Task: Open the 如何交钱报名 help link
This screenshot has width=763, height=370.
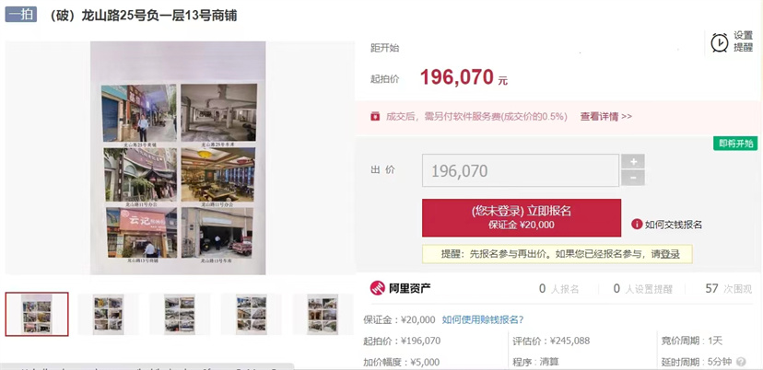Action: point(674,225)
